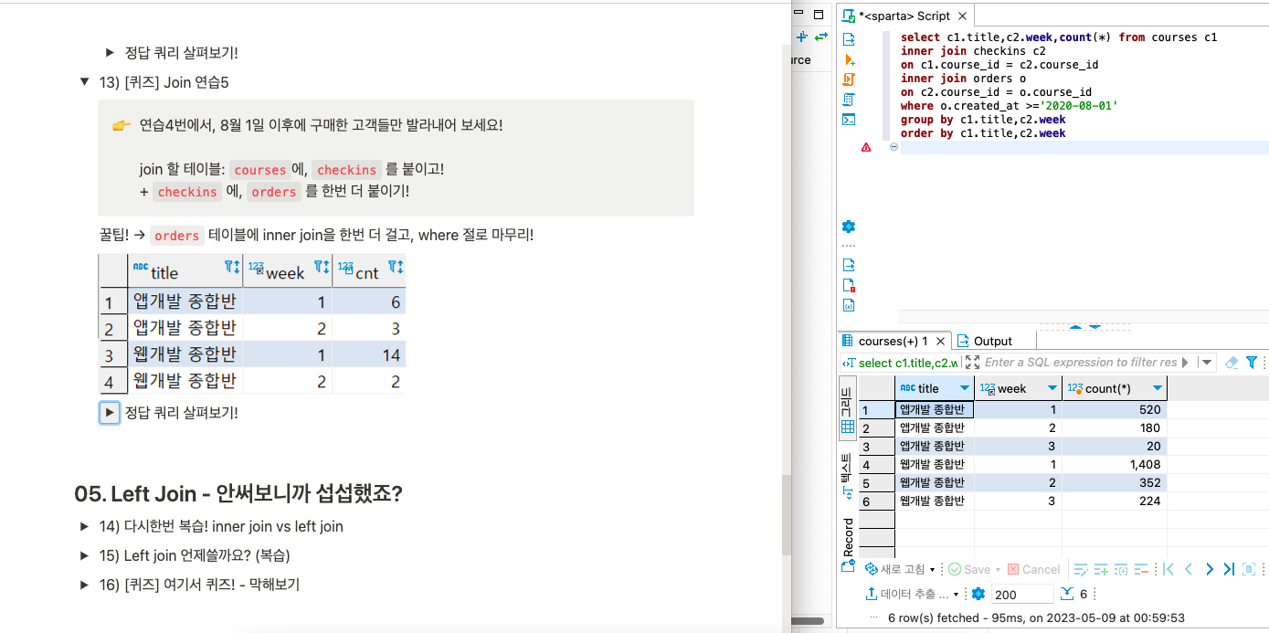Image resolution: width=1269 pixels, height=633 pixels.
Task: Collapse the SQL fold marker in gutter
Action: point(894,147)
